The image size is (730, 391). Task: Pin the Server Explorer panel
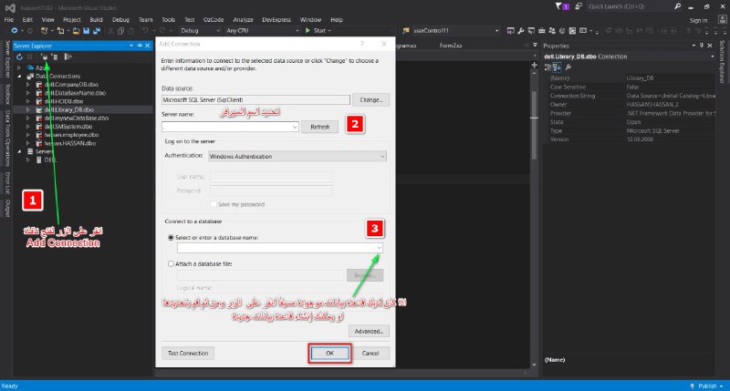(140, 46)
